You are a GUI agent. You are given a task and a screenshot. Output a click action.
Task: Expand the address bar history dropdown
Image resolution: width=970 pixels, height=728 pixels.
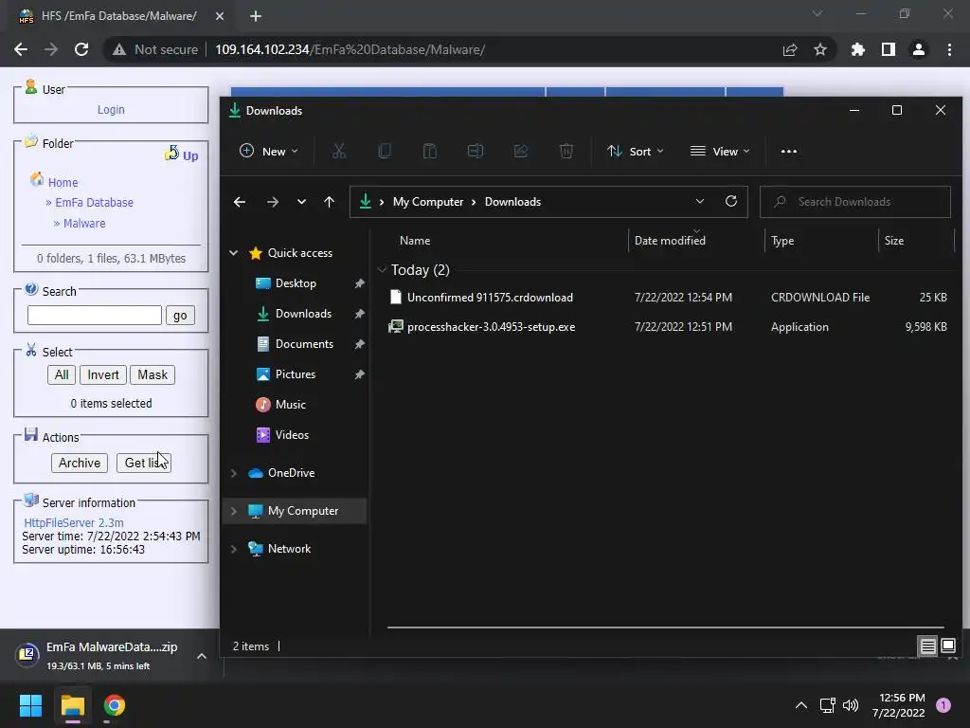[700, 202]
